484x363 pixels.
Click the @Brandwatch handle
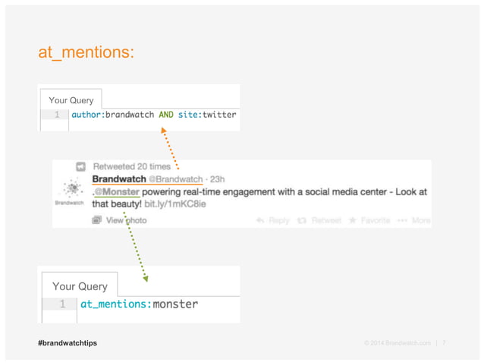pyautogui.click(x=176, y=179)
